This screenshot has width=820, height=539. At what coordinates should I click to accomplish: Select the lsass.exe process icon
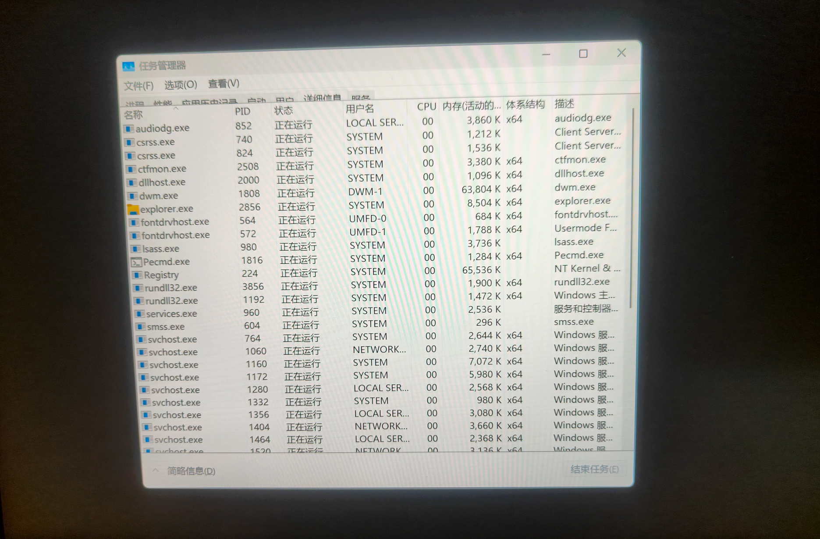coord(136,249)
